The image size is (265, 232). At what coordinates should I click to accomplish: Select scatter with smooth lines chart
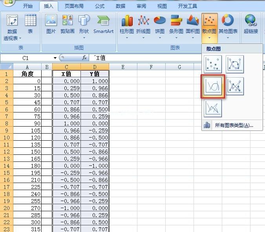click(x=213, y=86)
